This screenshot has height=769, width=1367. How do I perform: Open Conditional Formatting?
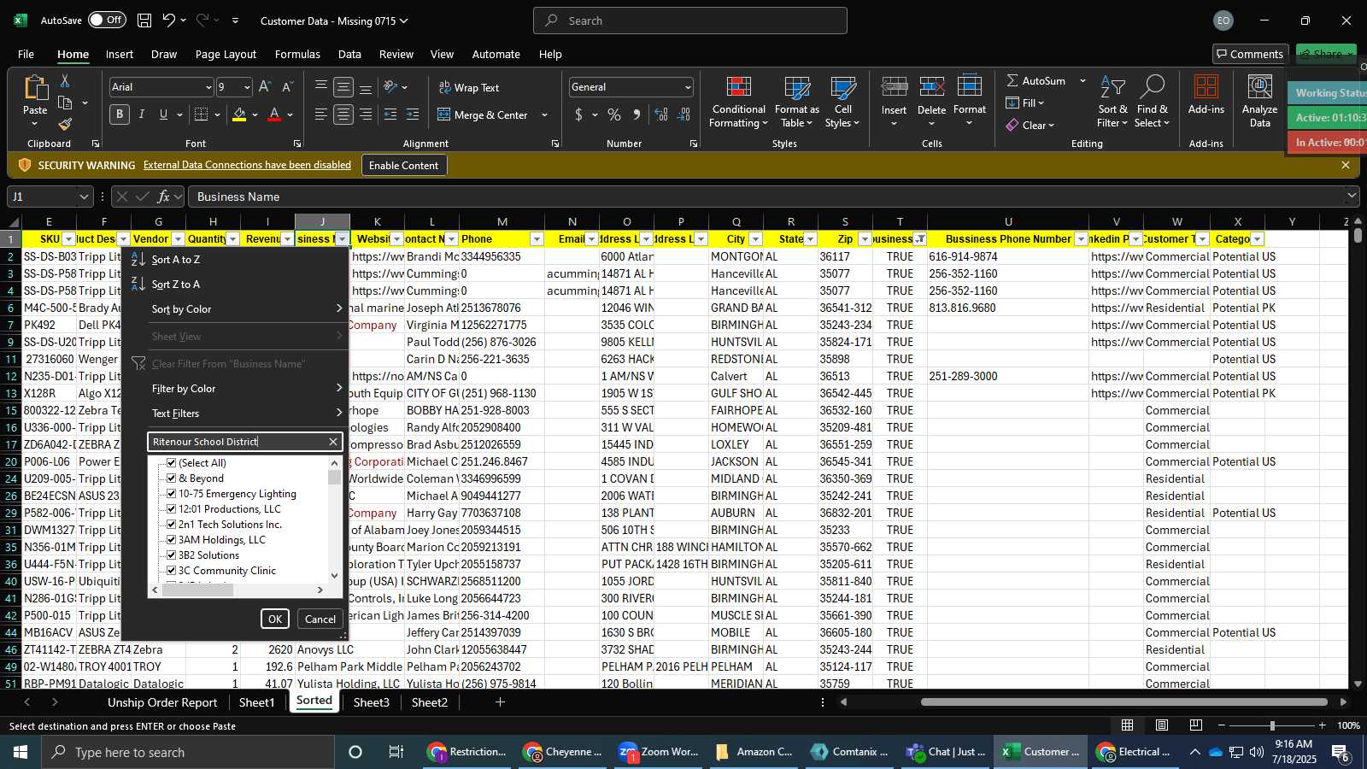pyautogui.click(x=738, y=102)
